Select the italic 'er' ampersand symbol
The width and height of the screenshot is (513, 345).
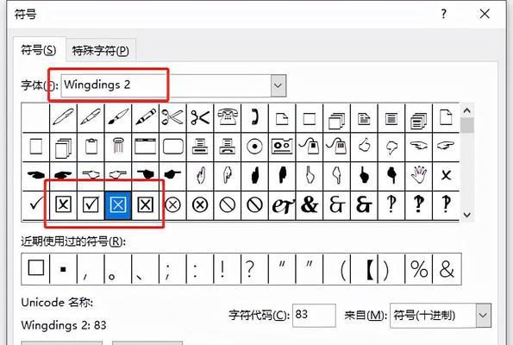coord(282,205)
